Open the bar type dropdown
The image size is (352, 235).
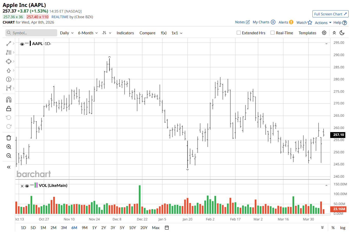coord(107,33)
